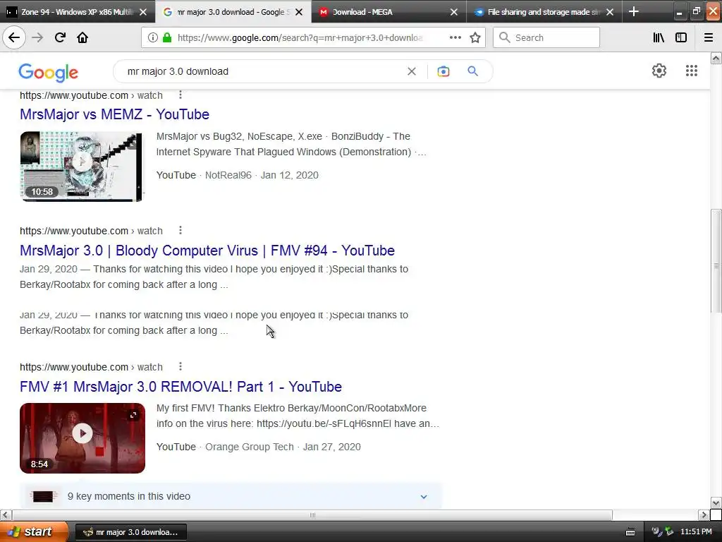Open the Windows start menu
The height and width of the screenshot is (542, 722).
coord(34,531)
